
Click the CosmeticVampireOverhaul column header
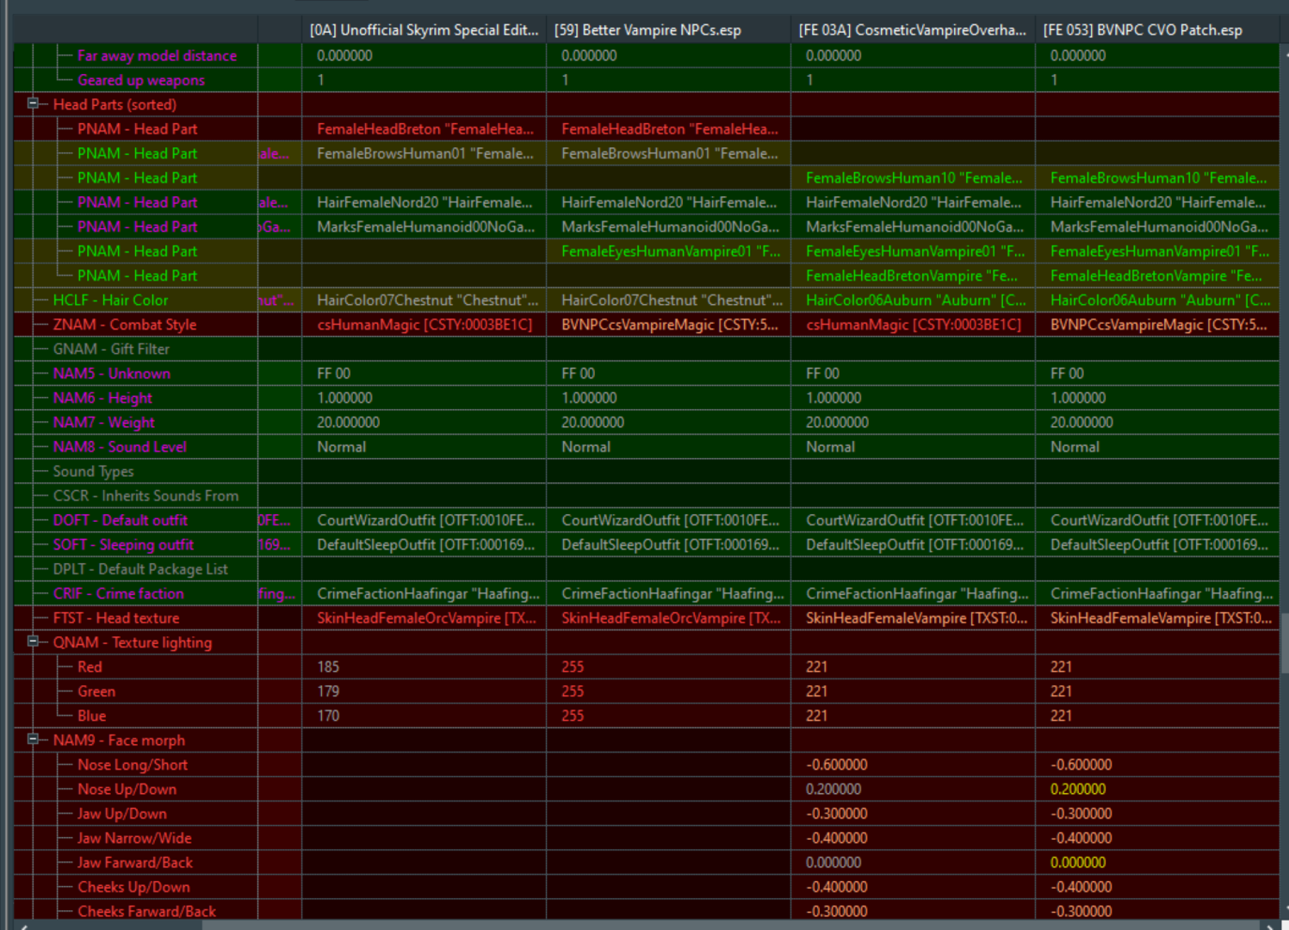pyautogui.click(x=913, y=30)
